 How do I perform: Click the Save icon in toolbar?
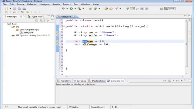point(14,9)
